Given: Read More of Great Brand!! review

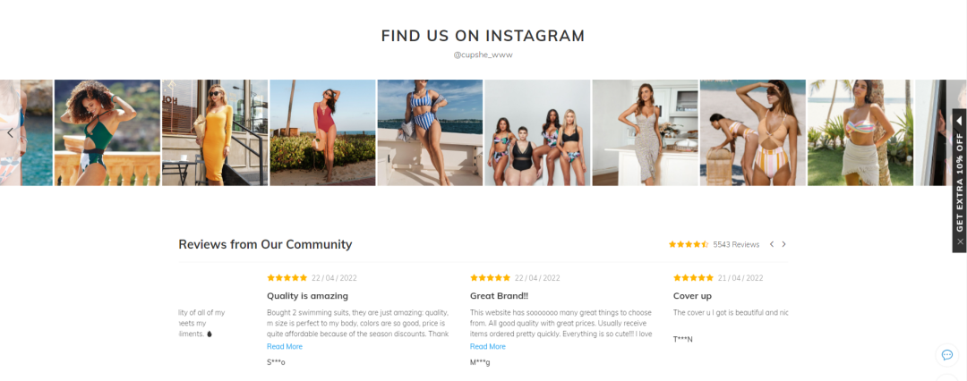Looking at the screenshot, I should click(x=487, y=346).
